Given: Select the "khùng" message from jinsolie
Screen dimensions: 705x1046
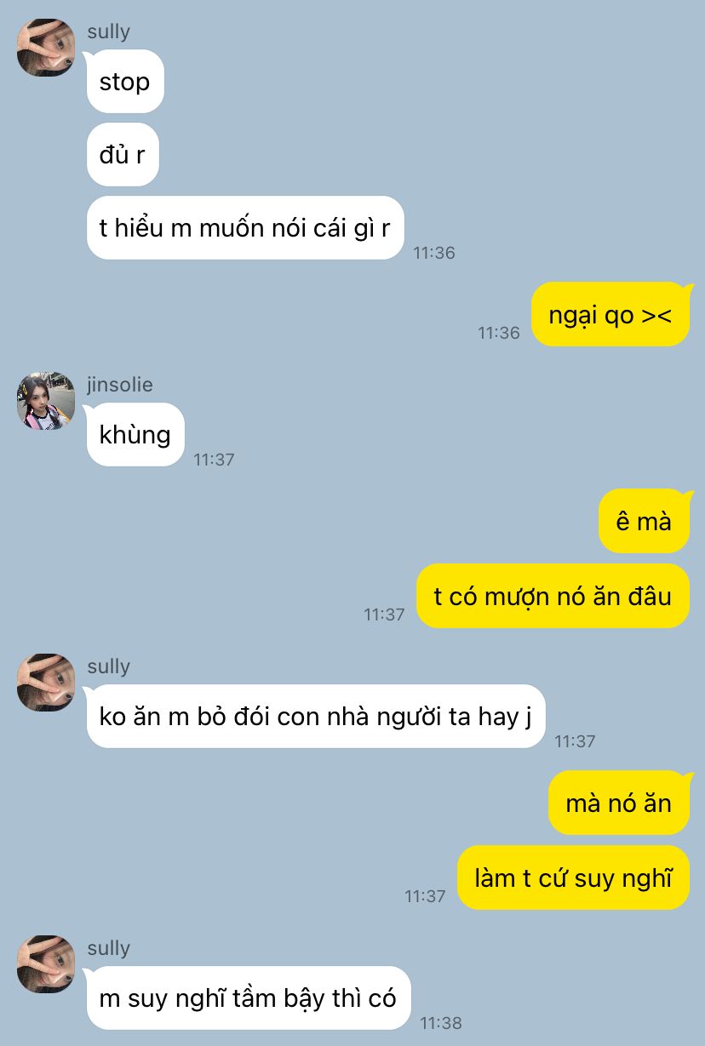Looking at the screenshot, I should [x=135, y=434].
